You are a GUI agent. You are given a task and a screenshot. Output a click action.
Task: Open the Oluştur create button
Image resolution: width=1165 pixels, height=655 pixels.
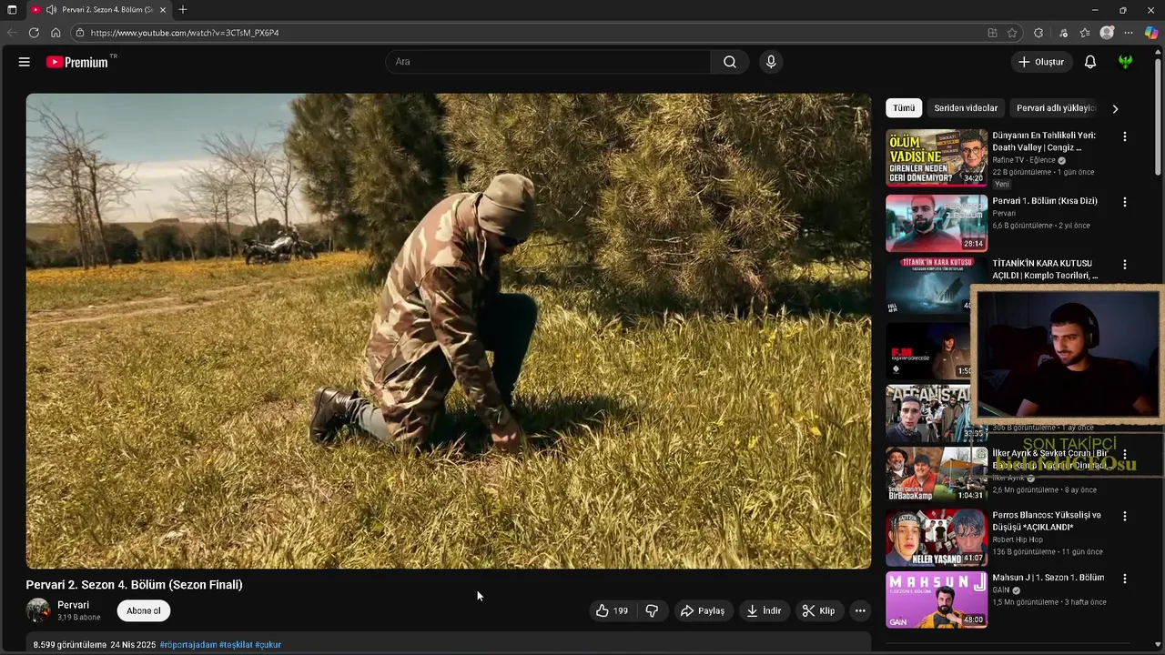coord(1041,62)
